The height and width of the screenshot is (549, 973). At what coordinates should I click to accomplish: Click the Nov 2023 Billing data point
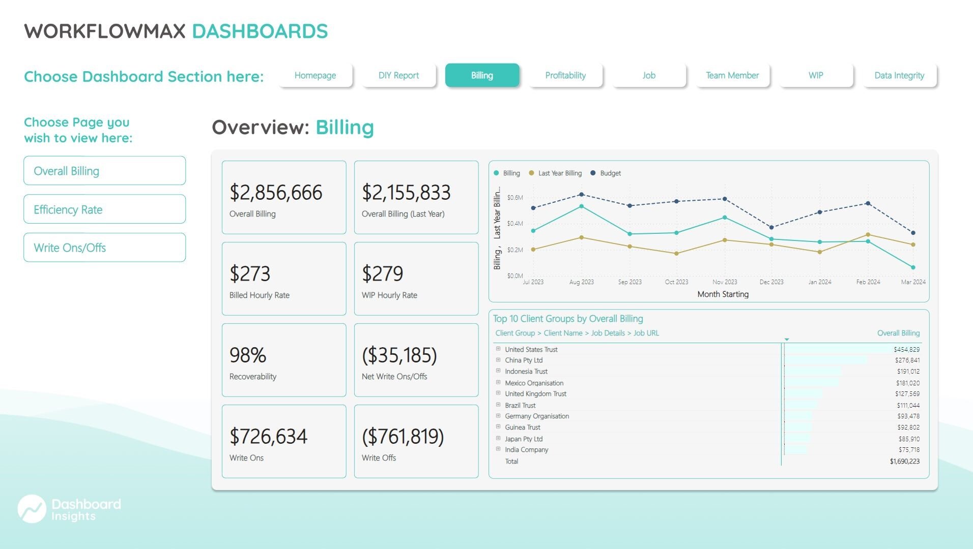pyautogui.click(x=725, y=218)
